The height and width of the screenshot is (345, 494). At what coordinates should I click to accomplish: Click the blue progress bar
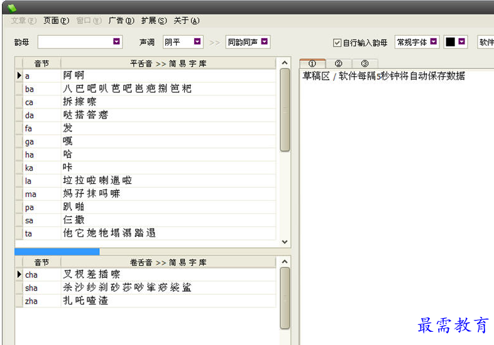tap(57, 252)
